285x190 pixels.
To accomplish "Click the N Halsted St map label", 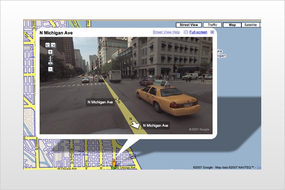I will point(37,143).
